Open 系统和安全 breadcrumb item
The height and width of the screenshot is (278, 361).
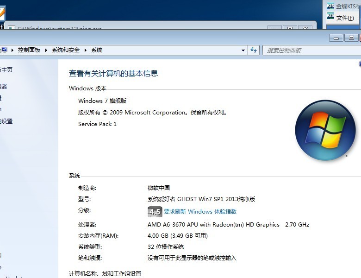tap(66, 50)
